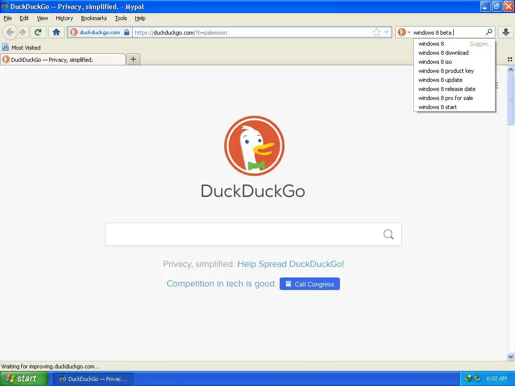Screen dimensions: 515x386
Task: Click the 6:02 AM taskbar clock
Action: pyautogui.click(x=496, y=378)
